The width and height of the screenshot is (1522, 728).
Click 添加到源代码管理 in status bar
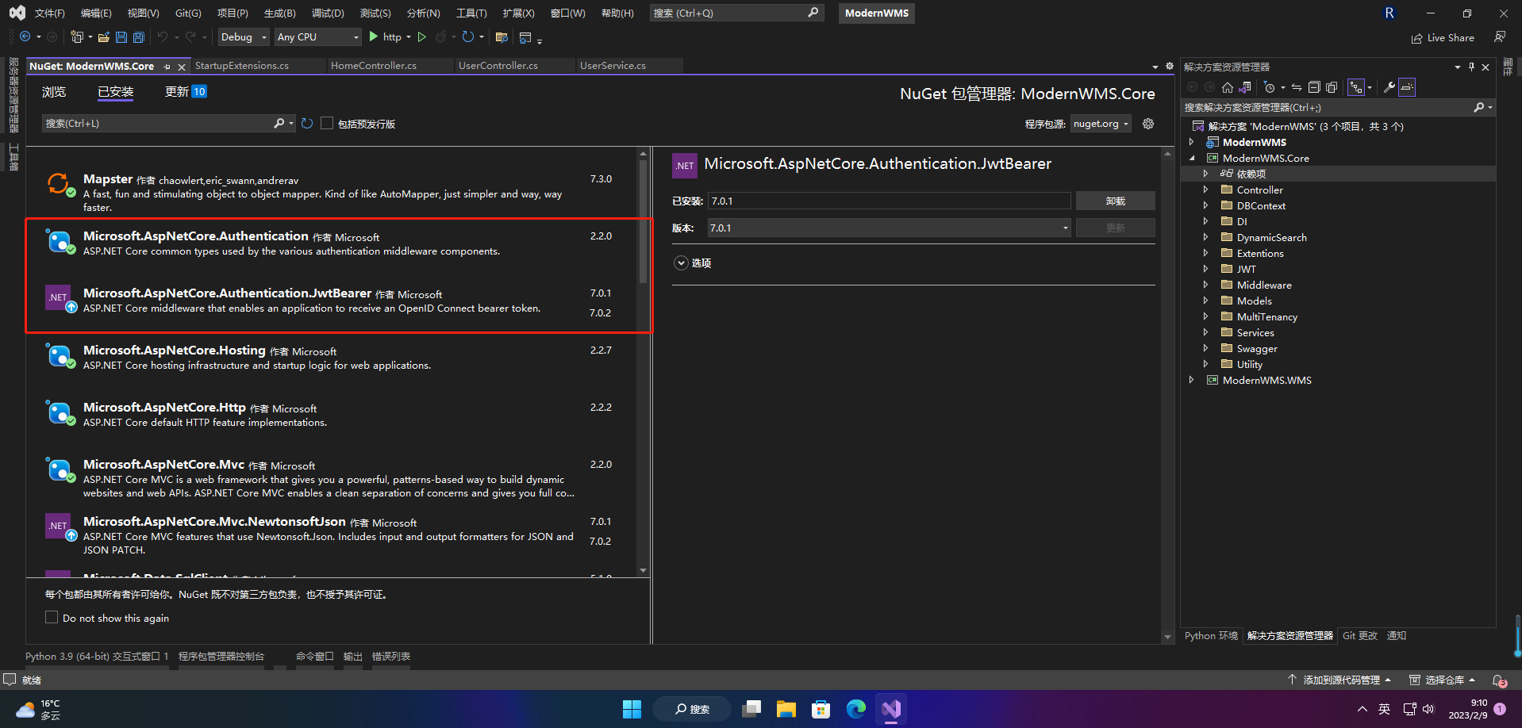[x=1340, y=680]
